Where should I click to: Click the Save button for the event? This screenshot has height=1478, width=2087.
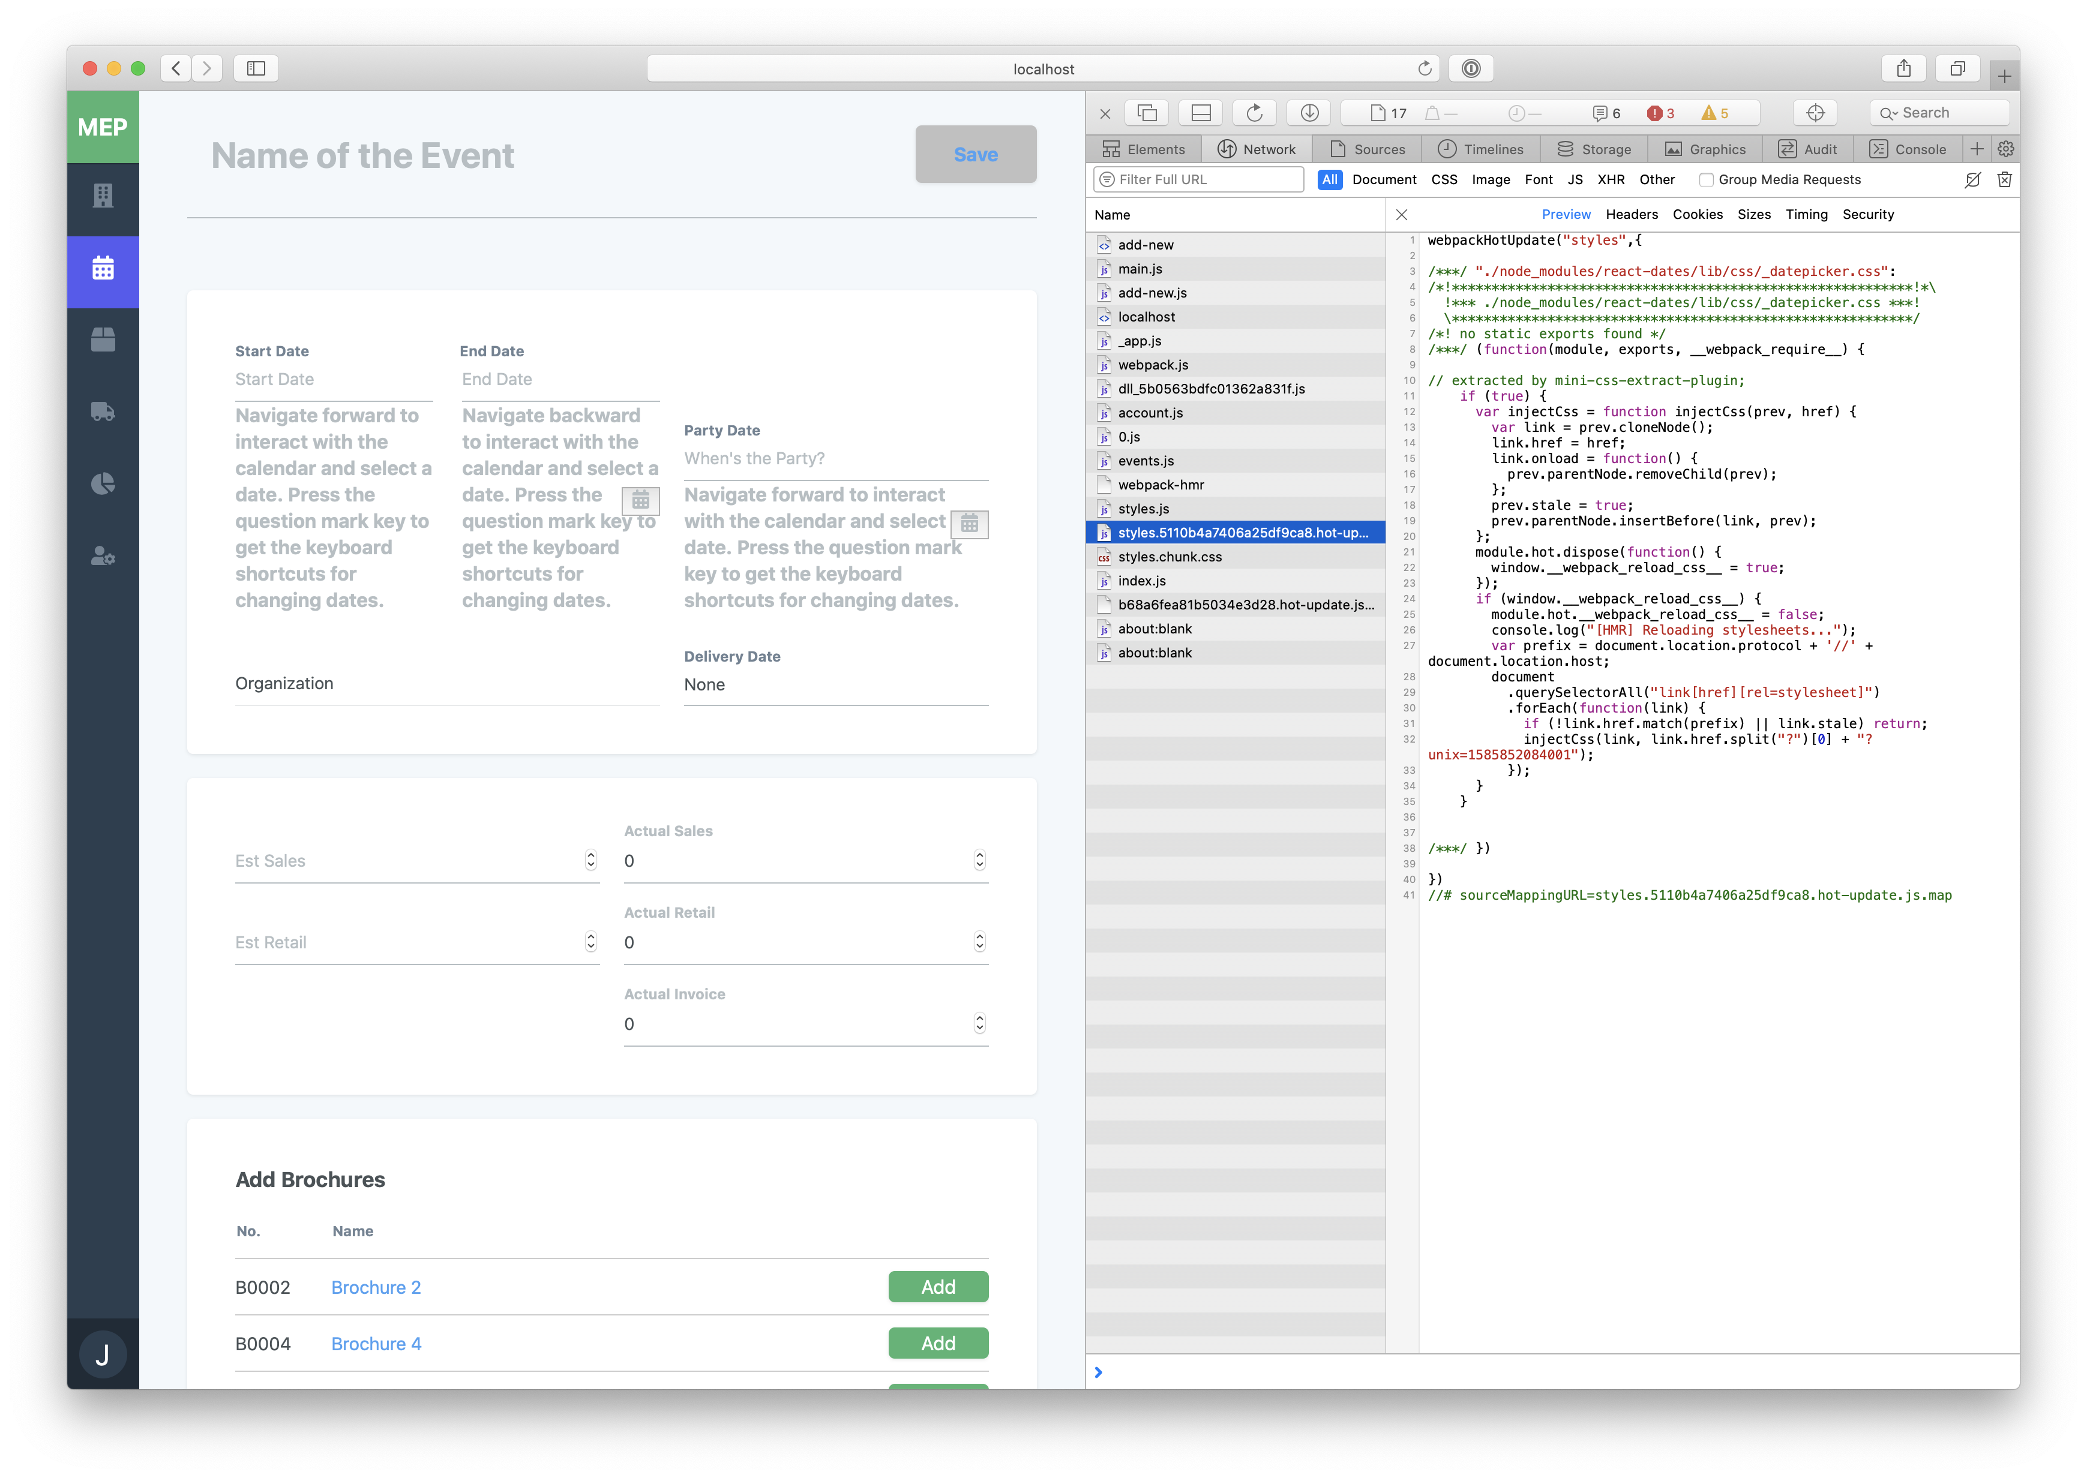coord(974,154)
